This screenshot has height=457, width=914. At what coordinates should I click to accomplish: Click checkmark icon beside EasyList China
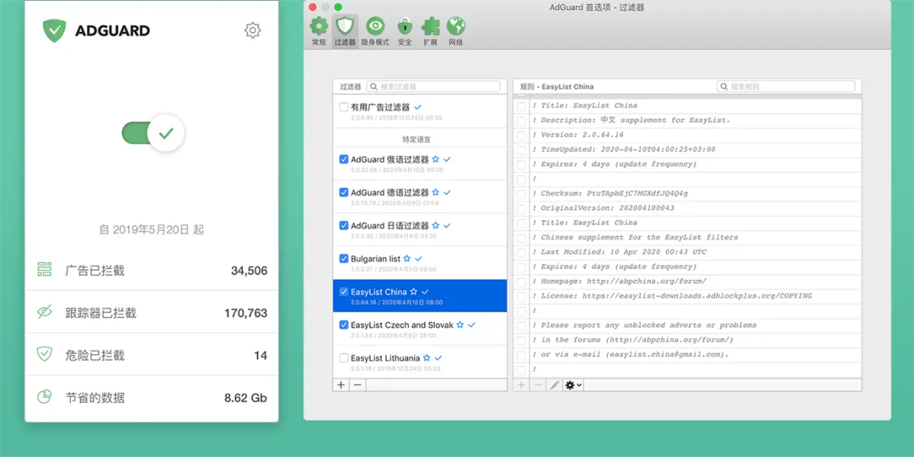pos(426,291)
